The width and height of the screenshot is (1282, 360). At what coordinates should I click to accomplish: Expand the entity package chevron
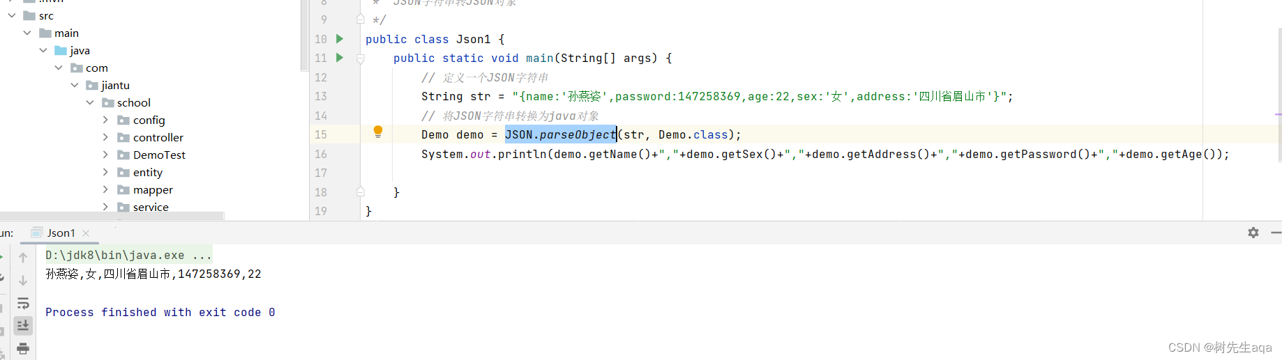pyautogui.click(x=105, y=172)
